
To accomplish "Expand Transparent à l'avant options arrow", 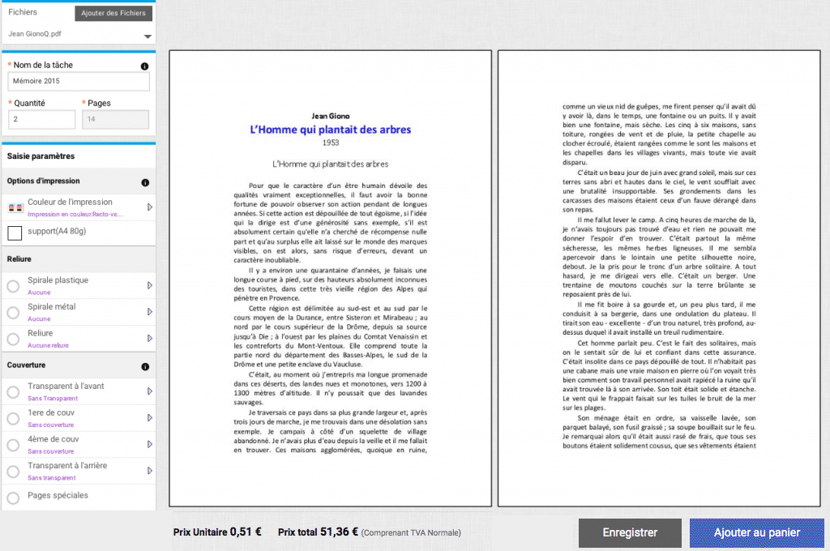I will (150, 391).
